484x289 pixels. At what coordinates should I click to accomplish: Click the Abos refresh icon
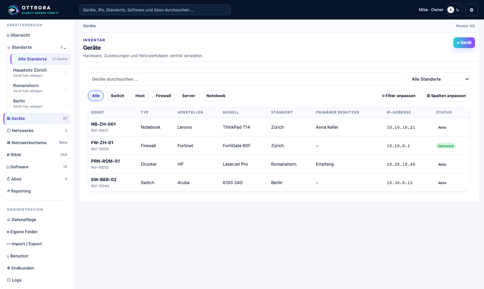coord(8,179)
